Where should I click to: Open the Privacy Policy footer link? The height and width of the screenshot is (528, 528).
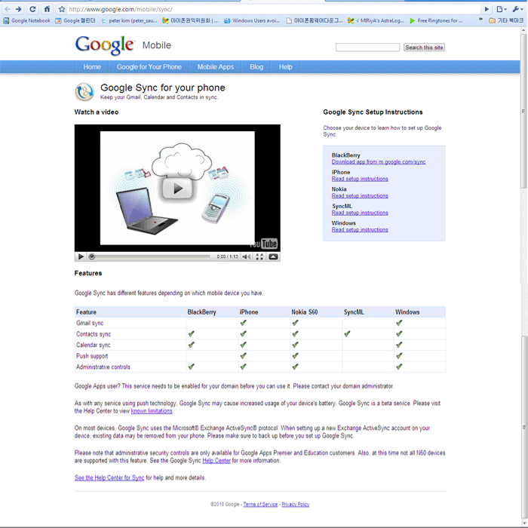(x=296, y=504)
